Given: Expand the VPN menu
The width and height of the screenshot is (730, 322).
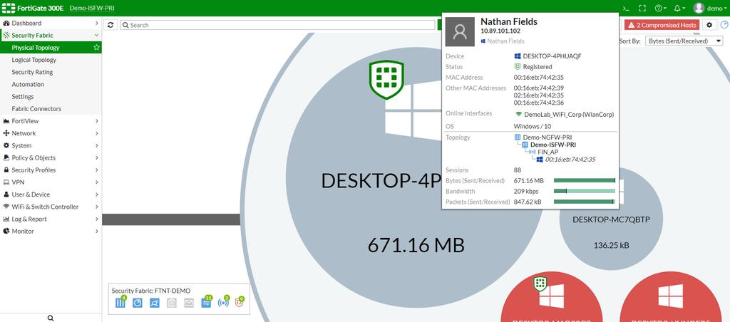Looking at the screenshot, I should (x=51, y=182).
